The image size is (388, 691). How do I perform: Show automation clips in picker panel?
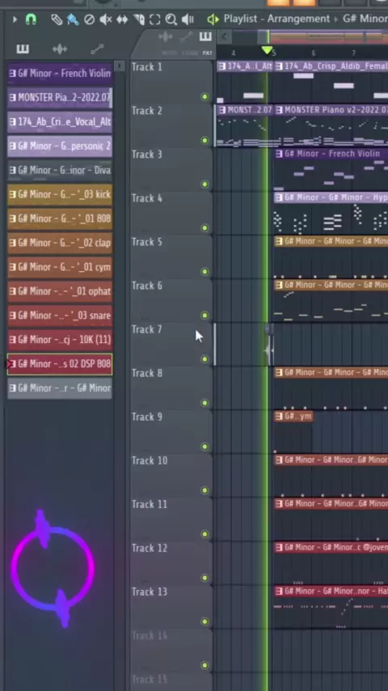(x=97, y=49)
